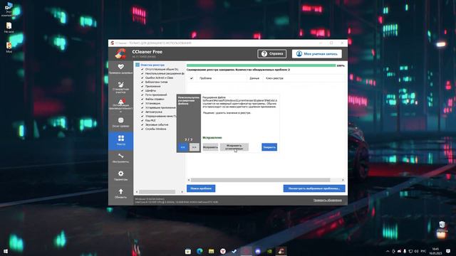
Task: Click the CCleaner logo in header
Action: click(x=120, y=54)
